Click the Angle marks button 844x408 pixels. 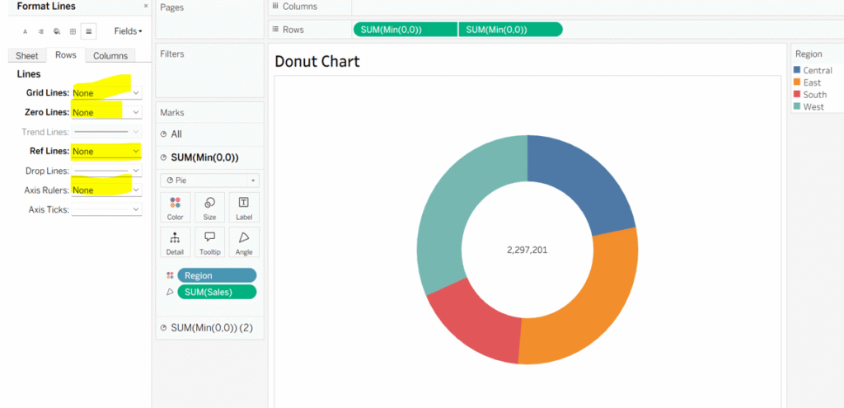[x=244, y=242]
